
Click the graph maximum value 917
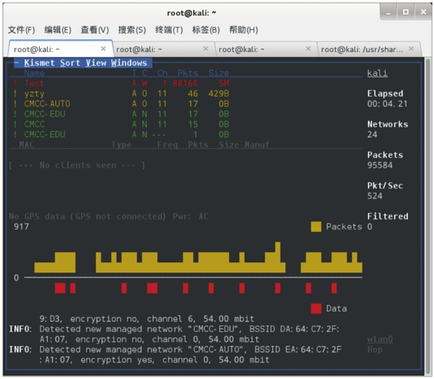pyautogui.click(x=21, y=227)
